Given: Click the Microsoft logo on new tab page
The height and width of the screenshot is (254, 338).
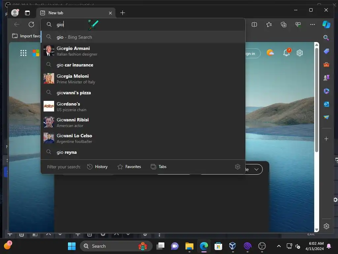Looking at the screenshot, I should [36, 53].
